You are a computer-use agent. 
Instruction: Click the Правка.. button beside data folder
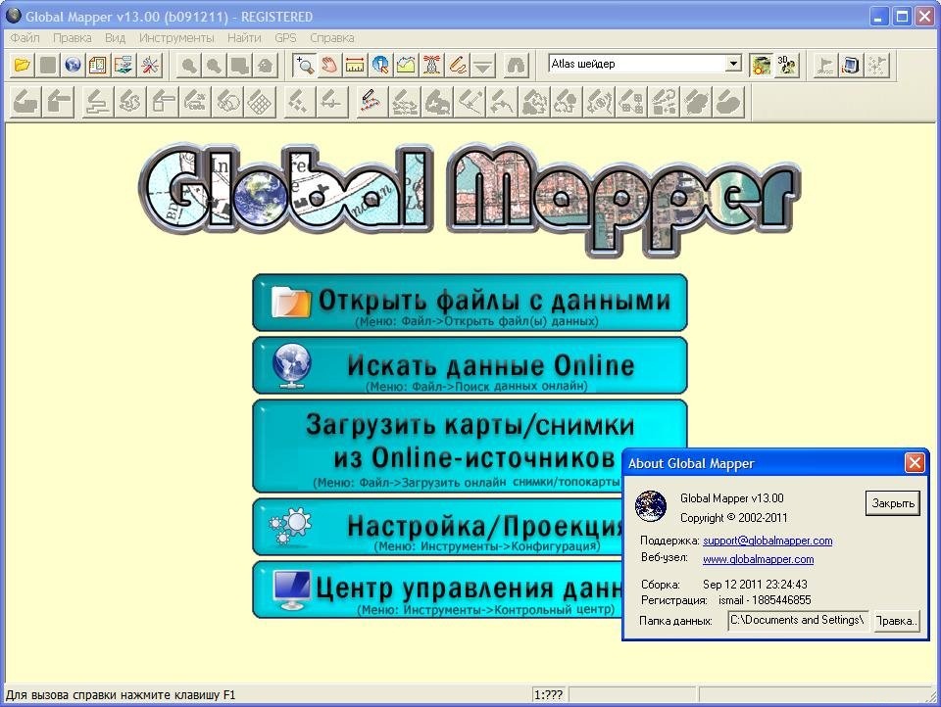(896, 621)
